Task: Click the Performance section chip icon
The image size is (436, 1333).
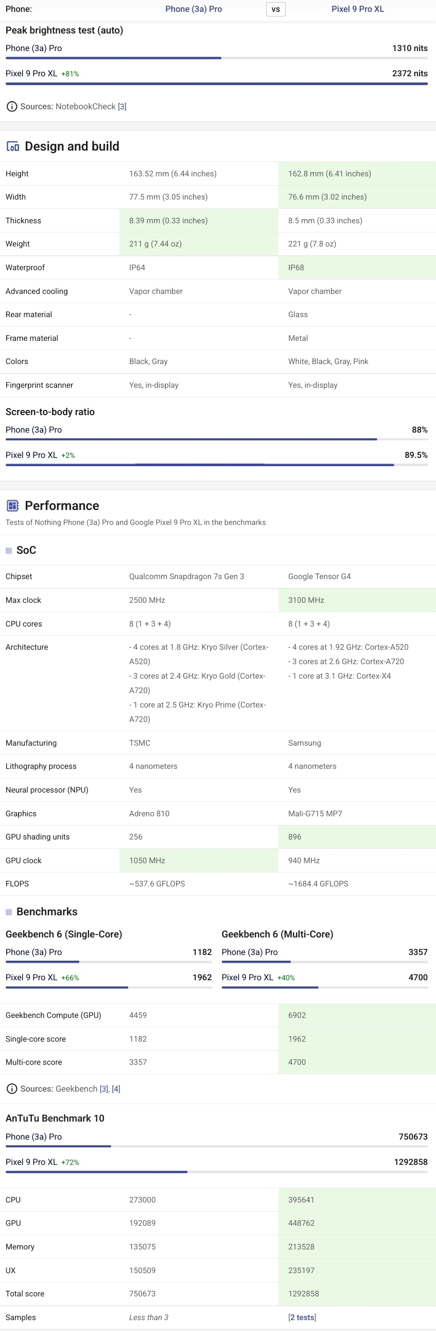Action: coord(13,505)
